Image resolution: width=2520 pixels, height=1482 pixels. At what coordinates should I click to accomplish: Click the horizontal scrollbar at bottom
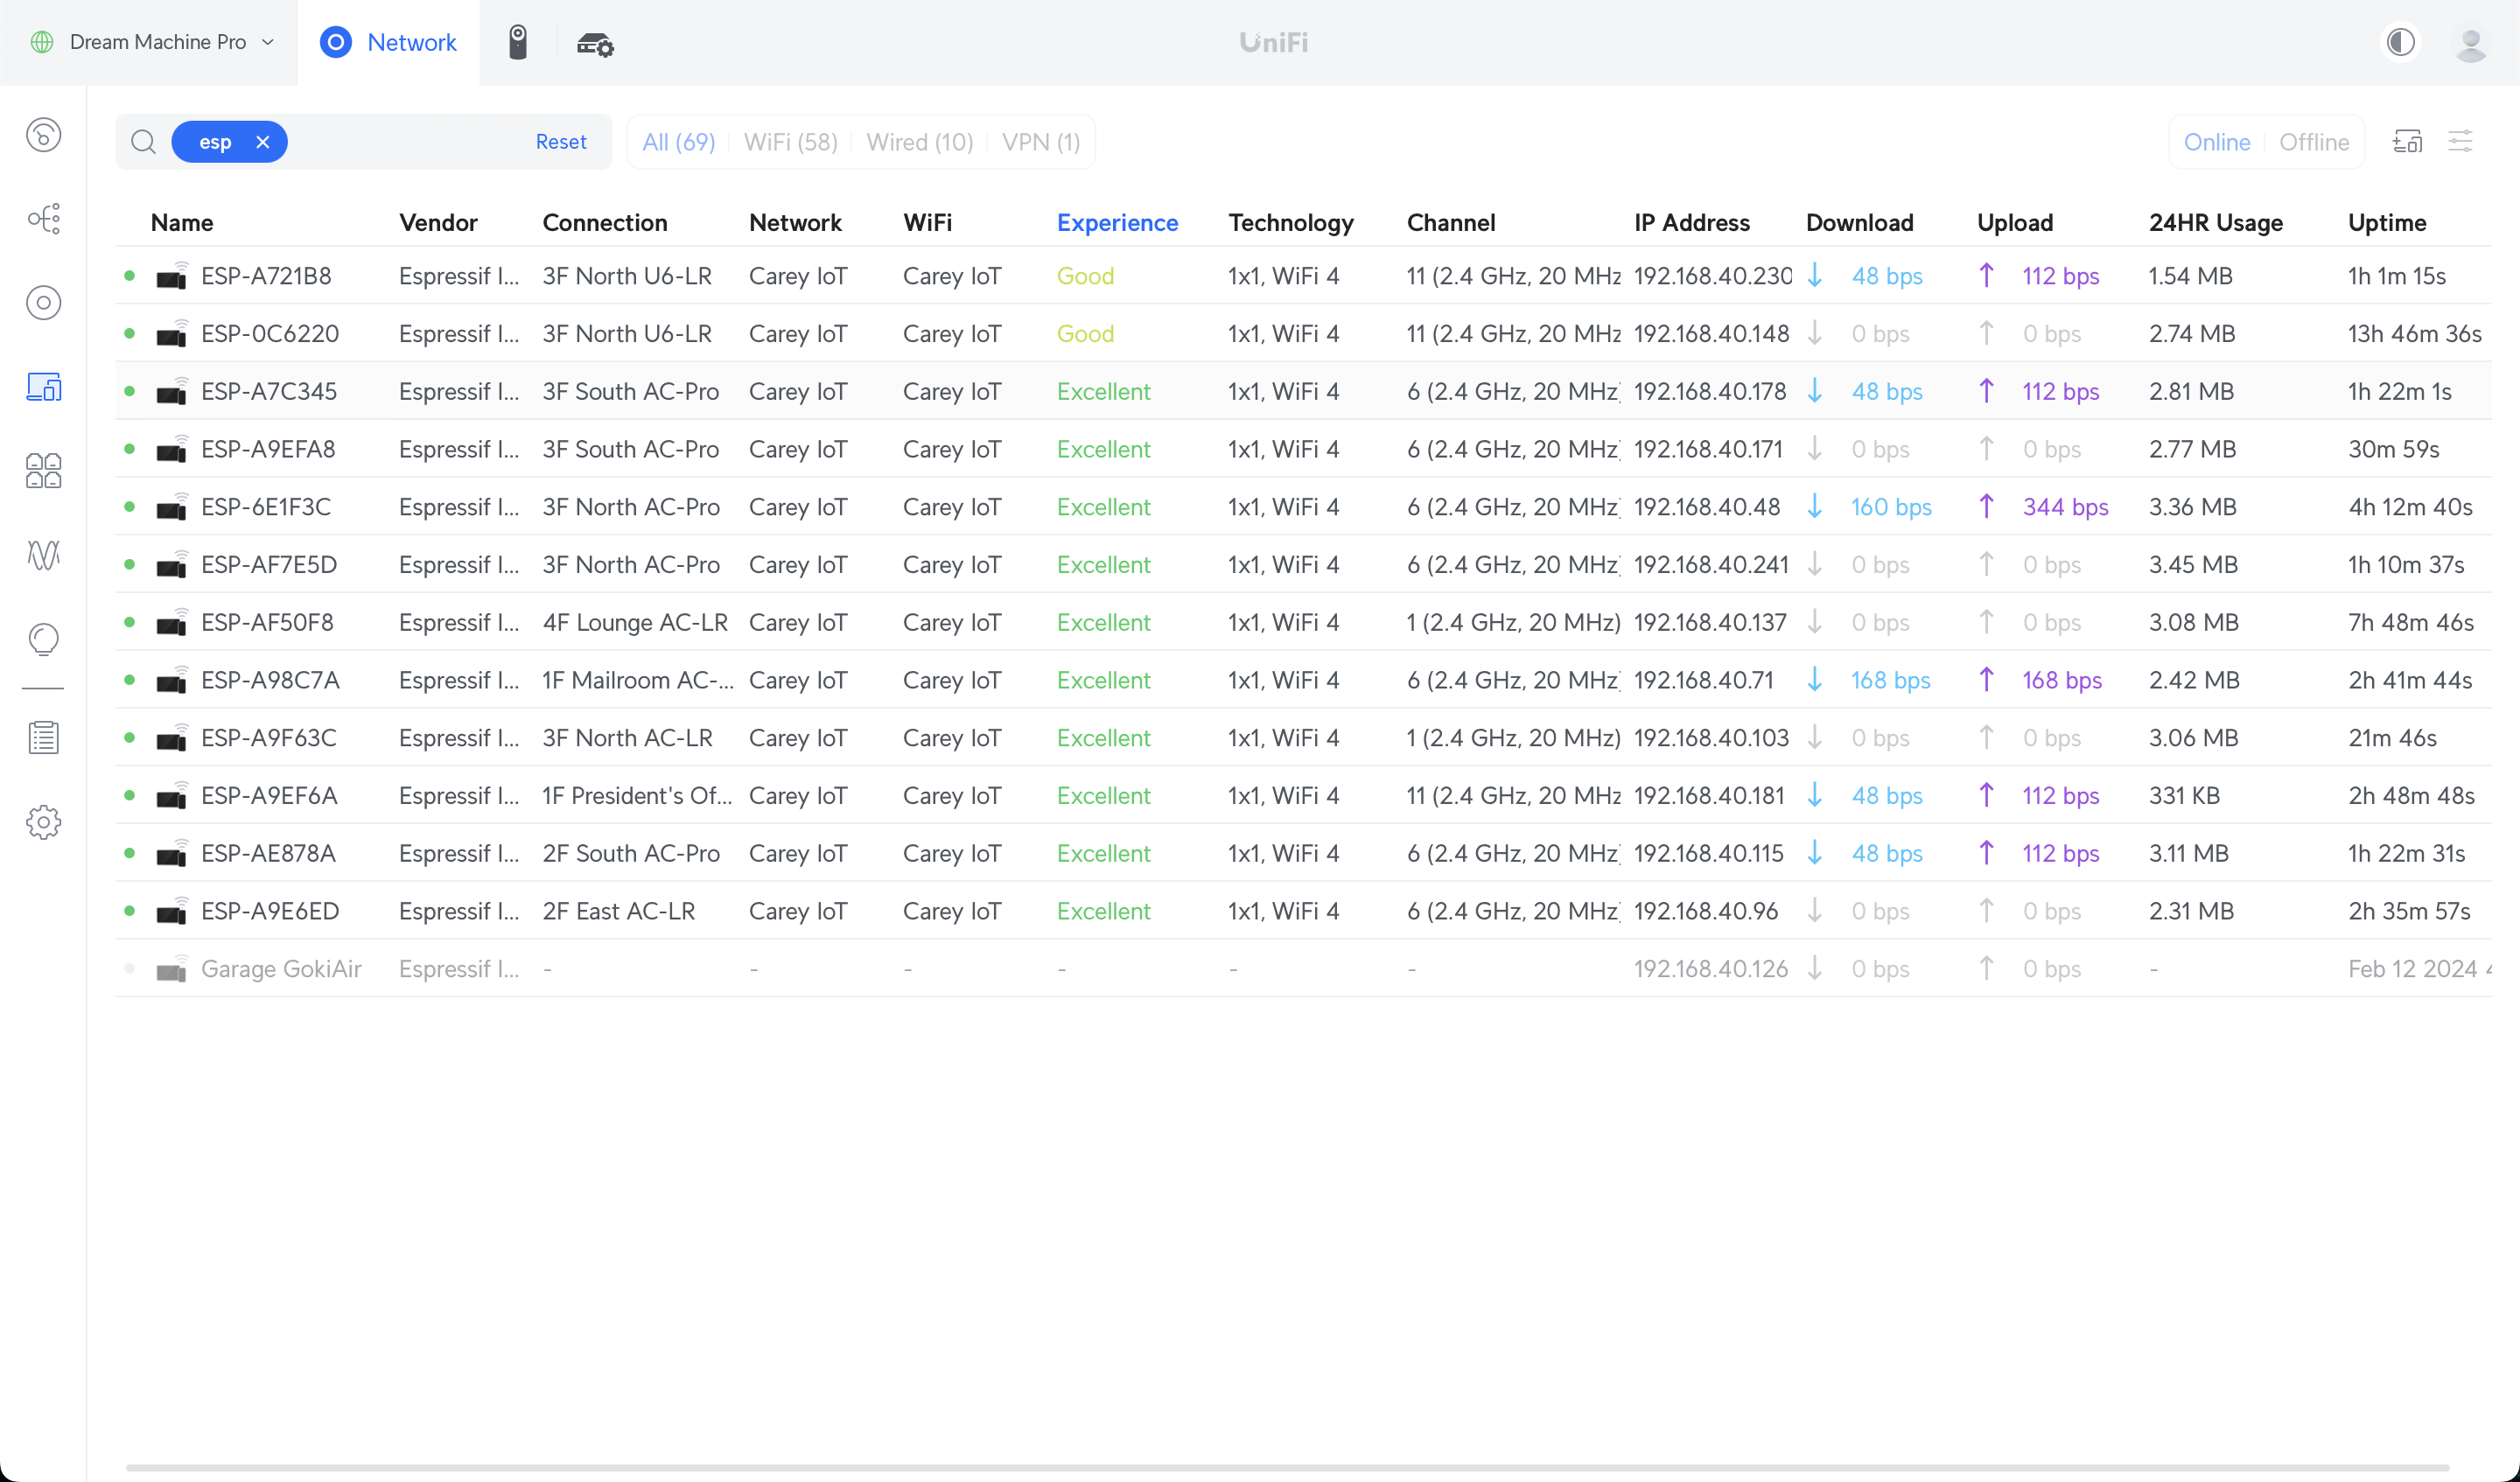pyautogui.click(x=1285, y=1467)
